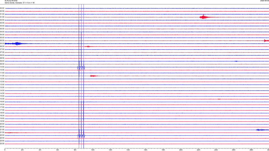The width and height of the screenshot is (269, 151).
Task: Click the red seismic event on 01:30 trace
Action: [x=204, y=17]
